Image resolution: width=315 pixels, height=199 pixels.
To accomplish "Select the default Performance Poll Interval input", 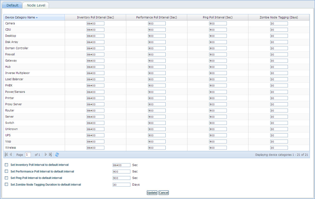I will click(121, 171).
